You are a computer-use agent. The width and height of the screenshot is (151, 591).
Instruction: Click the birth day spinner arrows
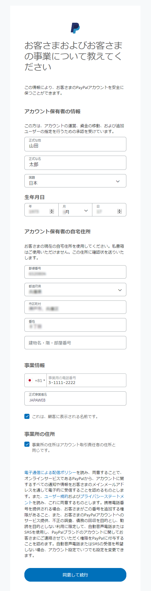click(x=120, y=211)
